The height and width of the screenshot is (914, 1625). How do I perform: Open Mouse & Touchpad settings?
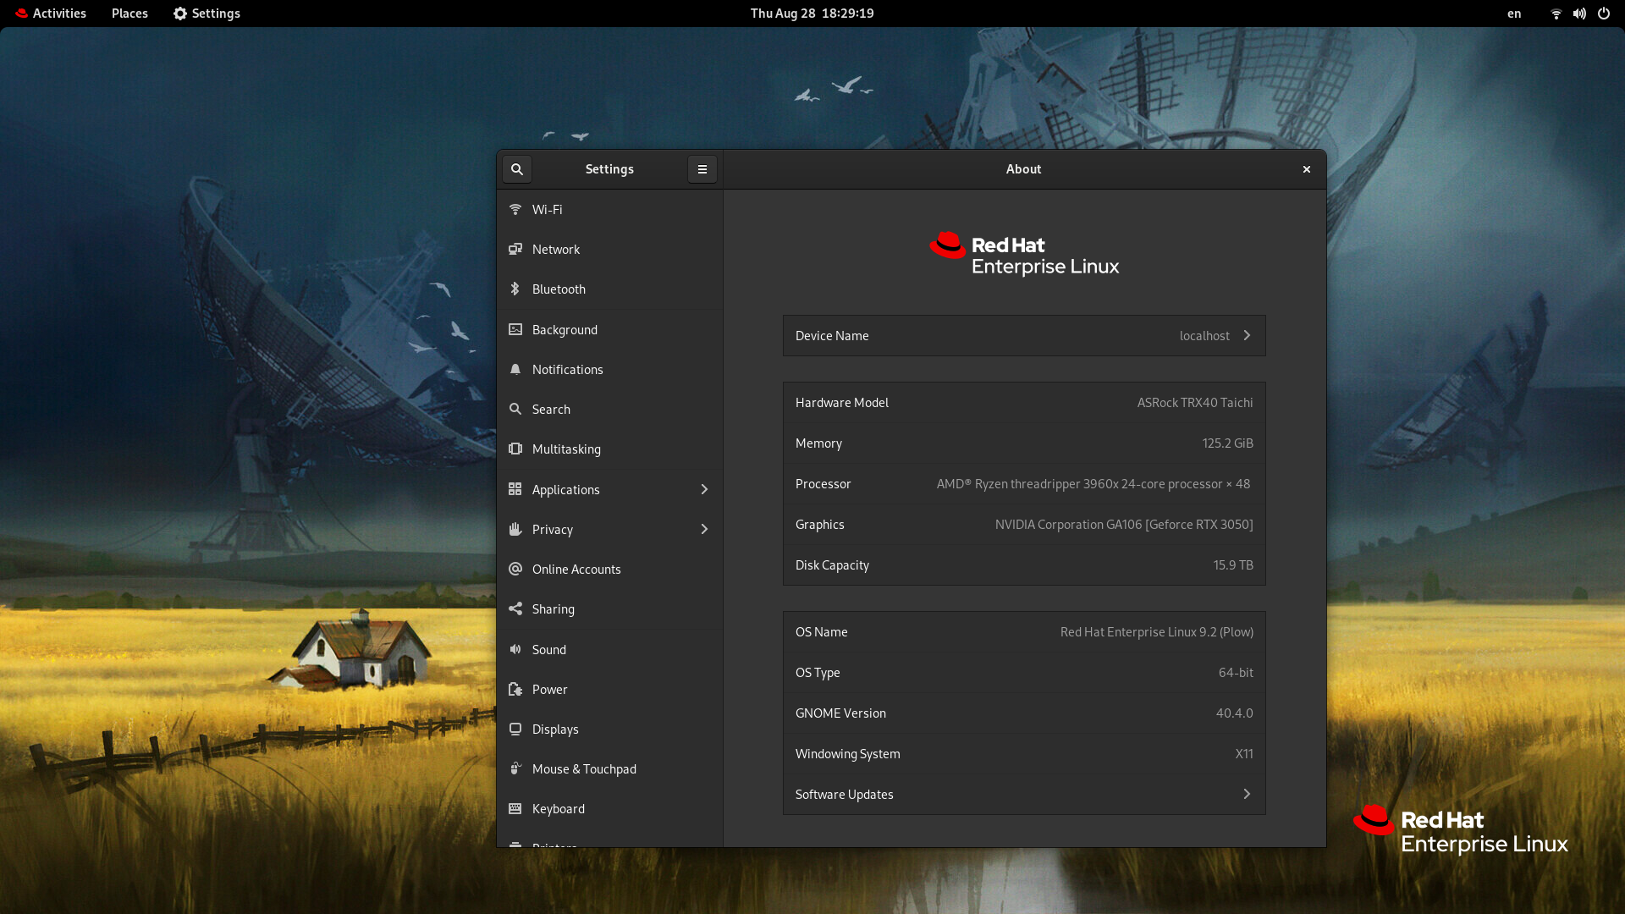(584, 769)
